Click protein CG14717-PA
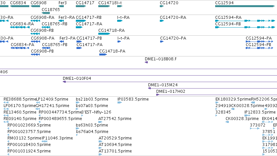 tap(90, 45)
